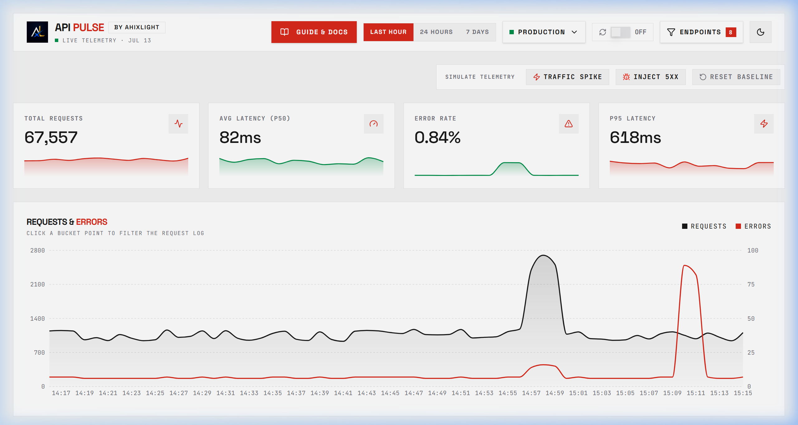The image size is (798, 425).
Task: Select the Last Hour time range
Action: (388, 32)
